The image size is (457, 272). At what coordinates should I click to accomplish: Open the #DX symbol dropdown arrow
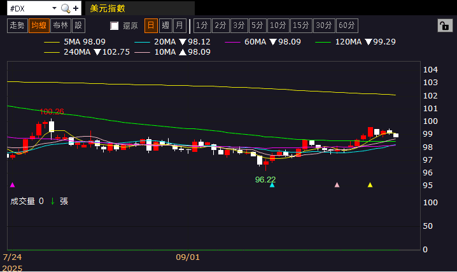tap(53, 8)
